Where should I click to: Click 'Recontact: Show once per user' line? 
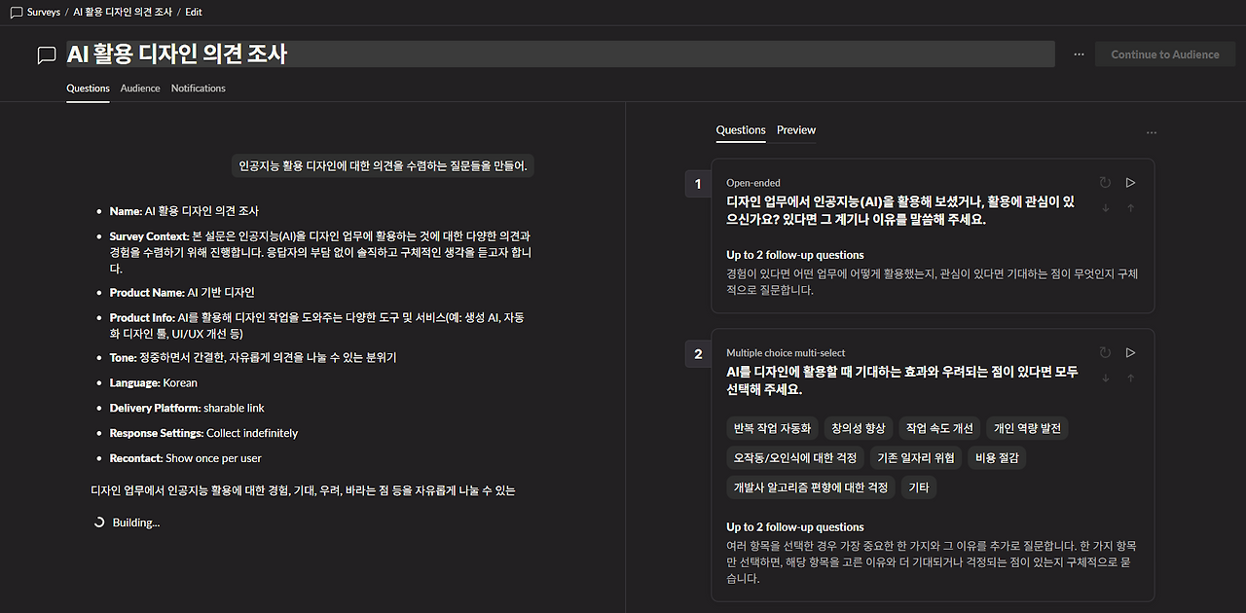[186, 458]
